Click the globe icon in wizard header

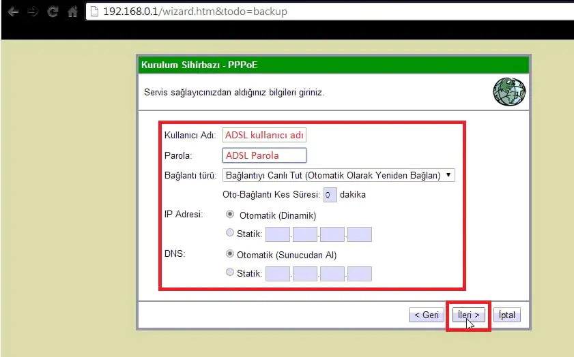click(x=509, y=92)
